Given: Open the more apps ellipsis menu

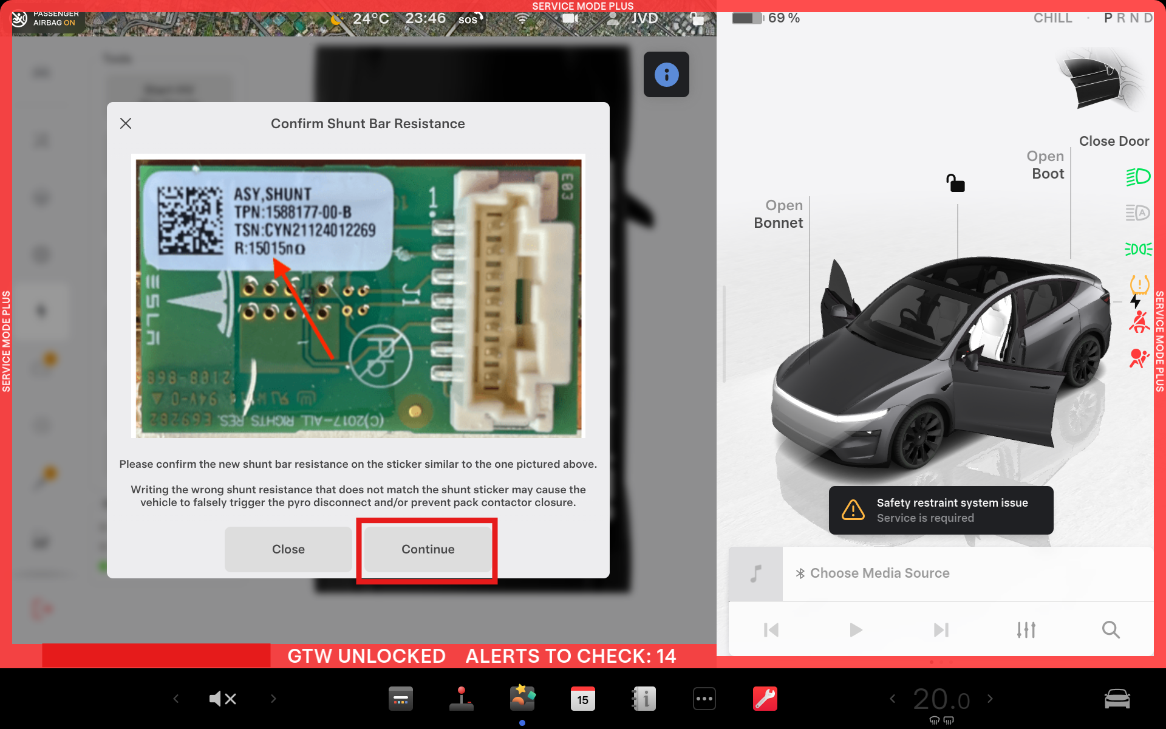Looking at the screenshot, I should (x=704, y=699).
